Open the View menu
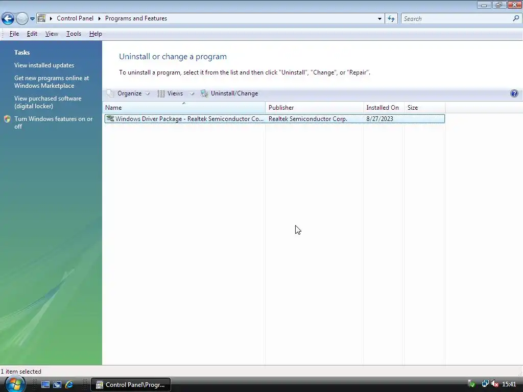The height and width of the screenshot is (392, 523). pyautogui.click(x=52, y=34)
